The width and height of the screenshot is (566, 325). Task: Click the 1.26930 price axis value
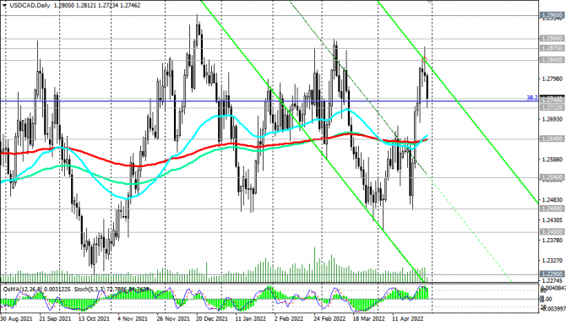[x=552, y=119]
